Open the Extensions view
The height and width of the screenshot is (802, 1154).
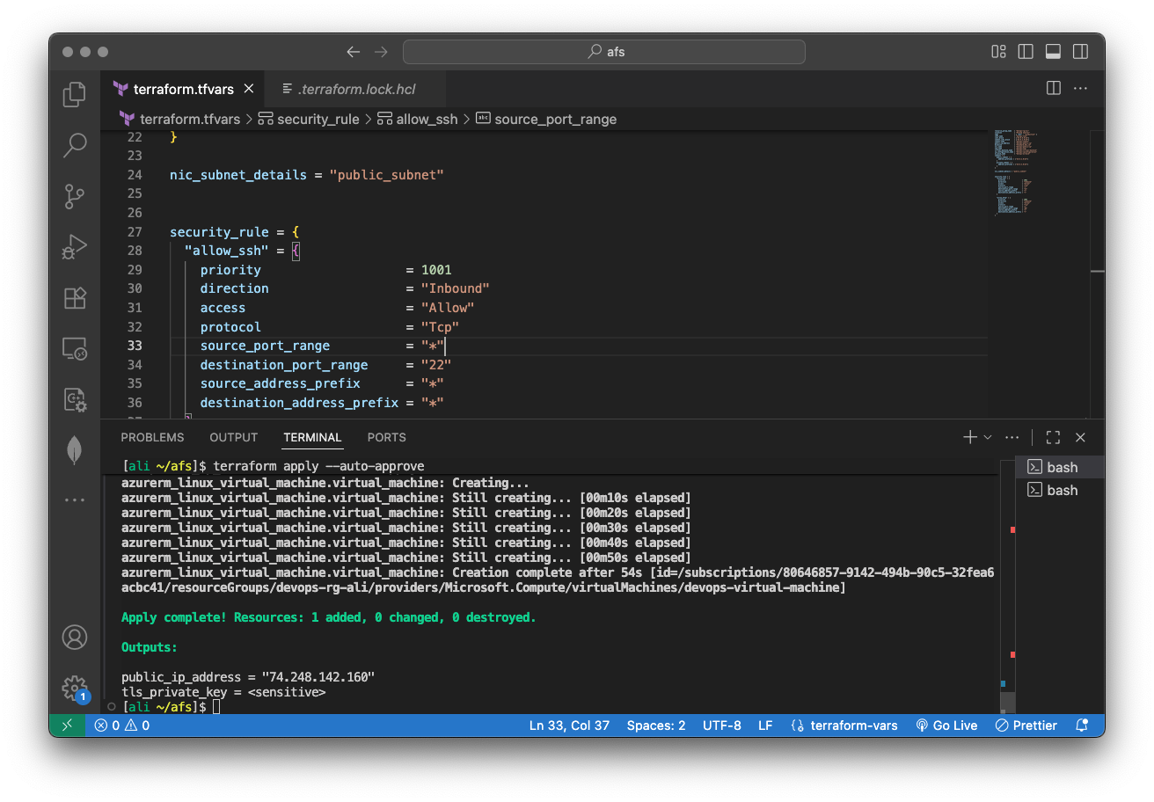click(75, 298)
